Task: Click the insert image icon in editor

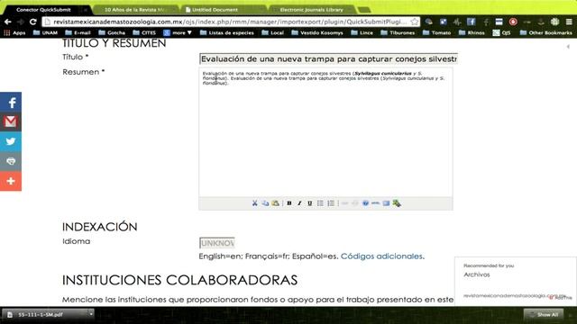Action: [386, 203]
